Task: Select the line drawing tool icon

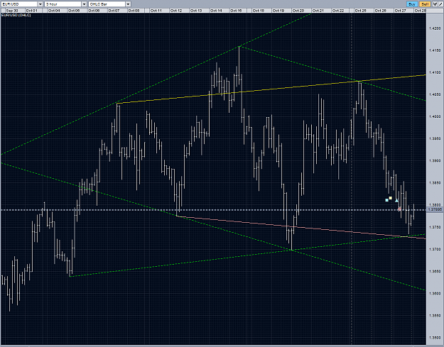Action: (440, 4)
